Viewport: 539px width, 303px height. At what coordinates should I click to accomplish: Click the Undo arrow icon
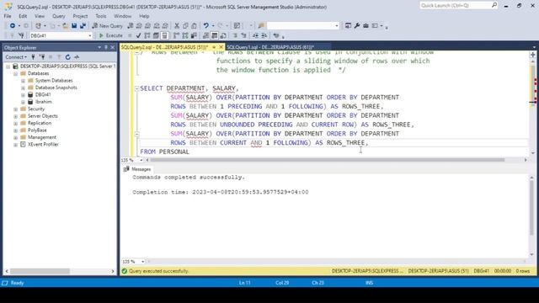coord(205,26)
